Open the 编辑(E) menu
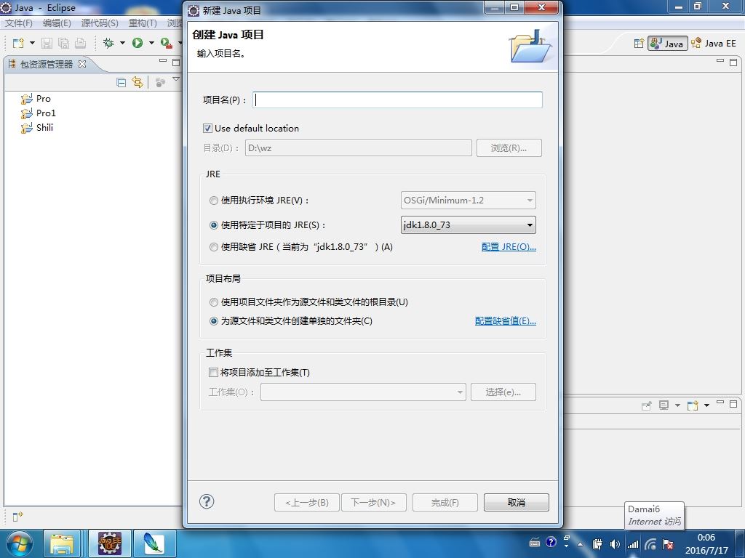Screen dimensions: 745x558 point(57,23)
